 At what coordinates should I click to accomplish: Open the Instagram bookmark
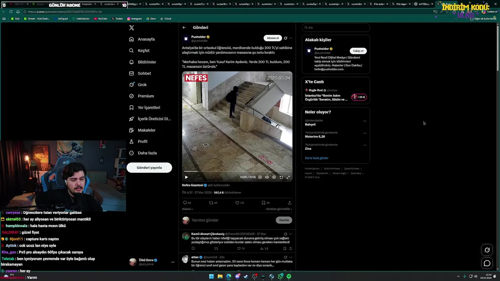[134, 19]
